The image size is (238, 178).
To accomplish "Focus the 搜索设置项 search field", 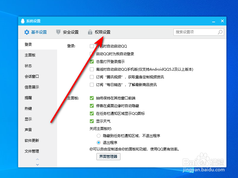I will pyautogui.click(x=198, y=32).
